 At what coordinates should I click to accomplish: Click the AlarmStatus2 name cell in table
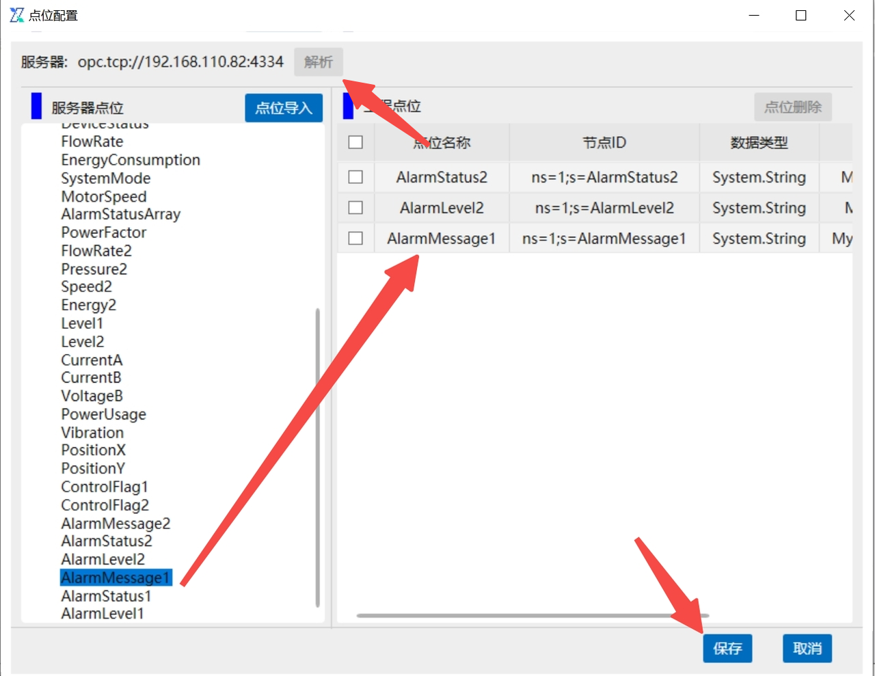(x=442, y=177)
